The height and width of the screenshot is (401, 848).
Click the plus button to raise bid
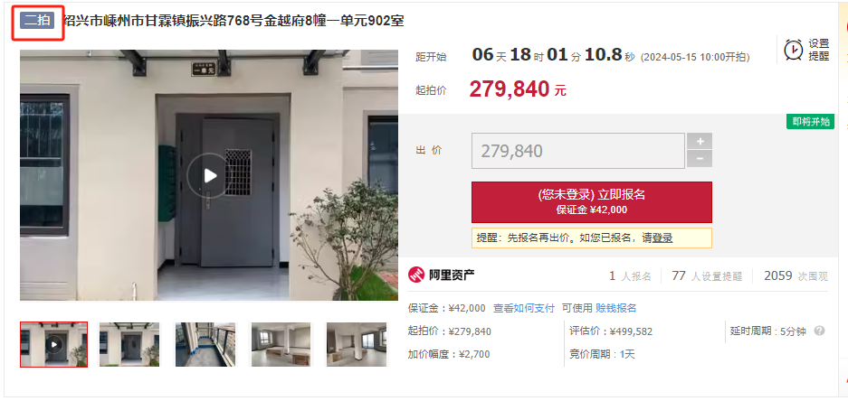(x=700, y=142)
